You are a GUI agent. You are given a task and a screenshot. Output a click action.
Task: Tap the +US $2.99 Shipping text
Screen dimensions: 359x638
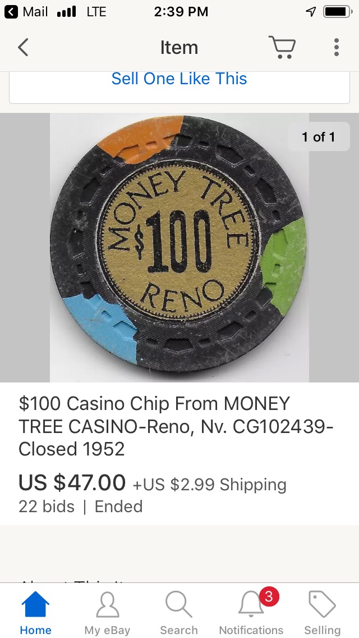point(209,485)
